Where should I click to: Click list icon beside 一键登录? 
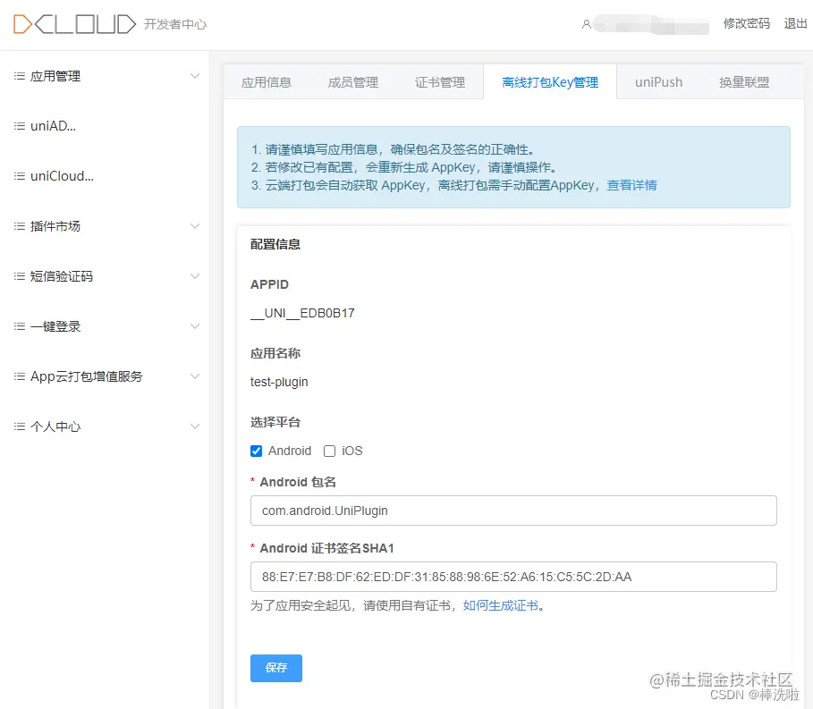point(19,326)
